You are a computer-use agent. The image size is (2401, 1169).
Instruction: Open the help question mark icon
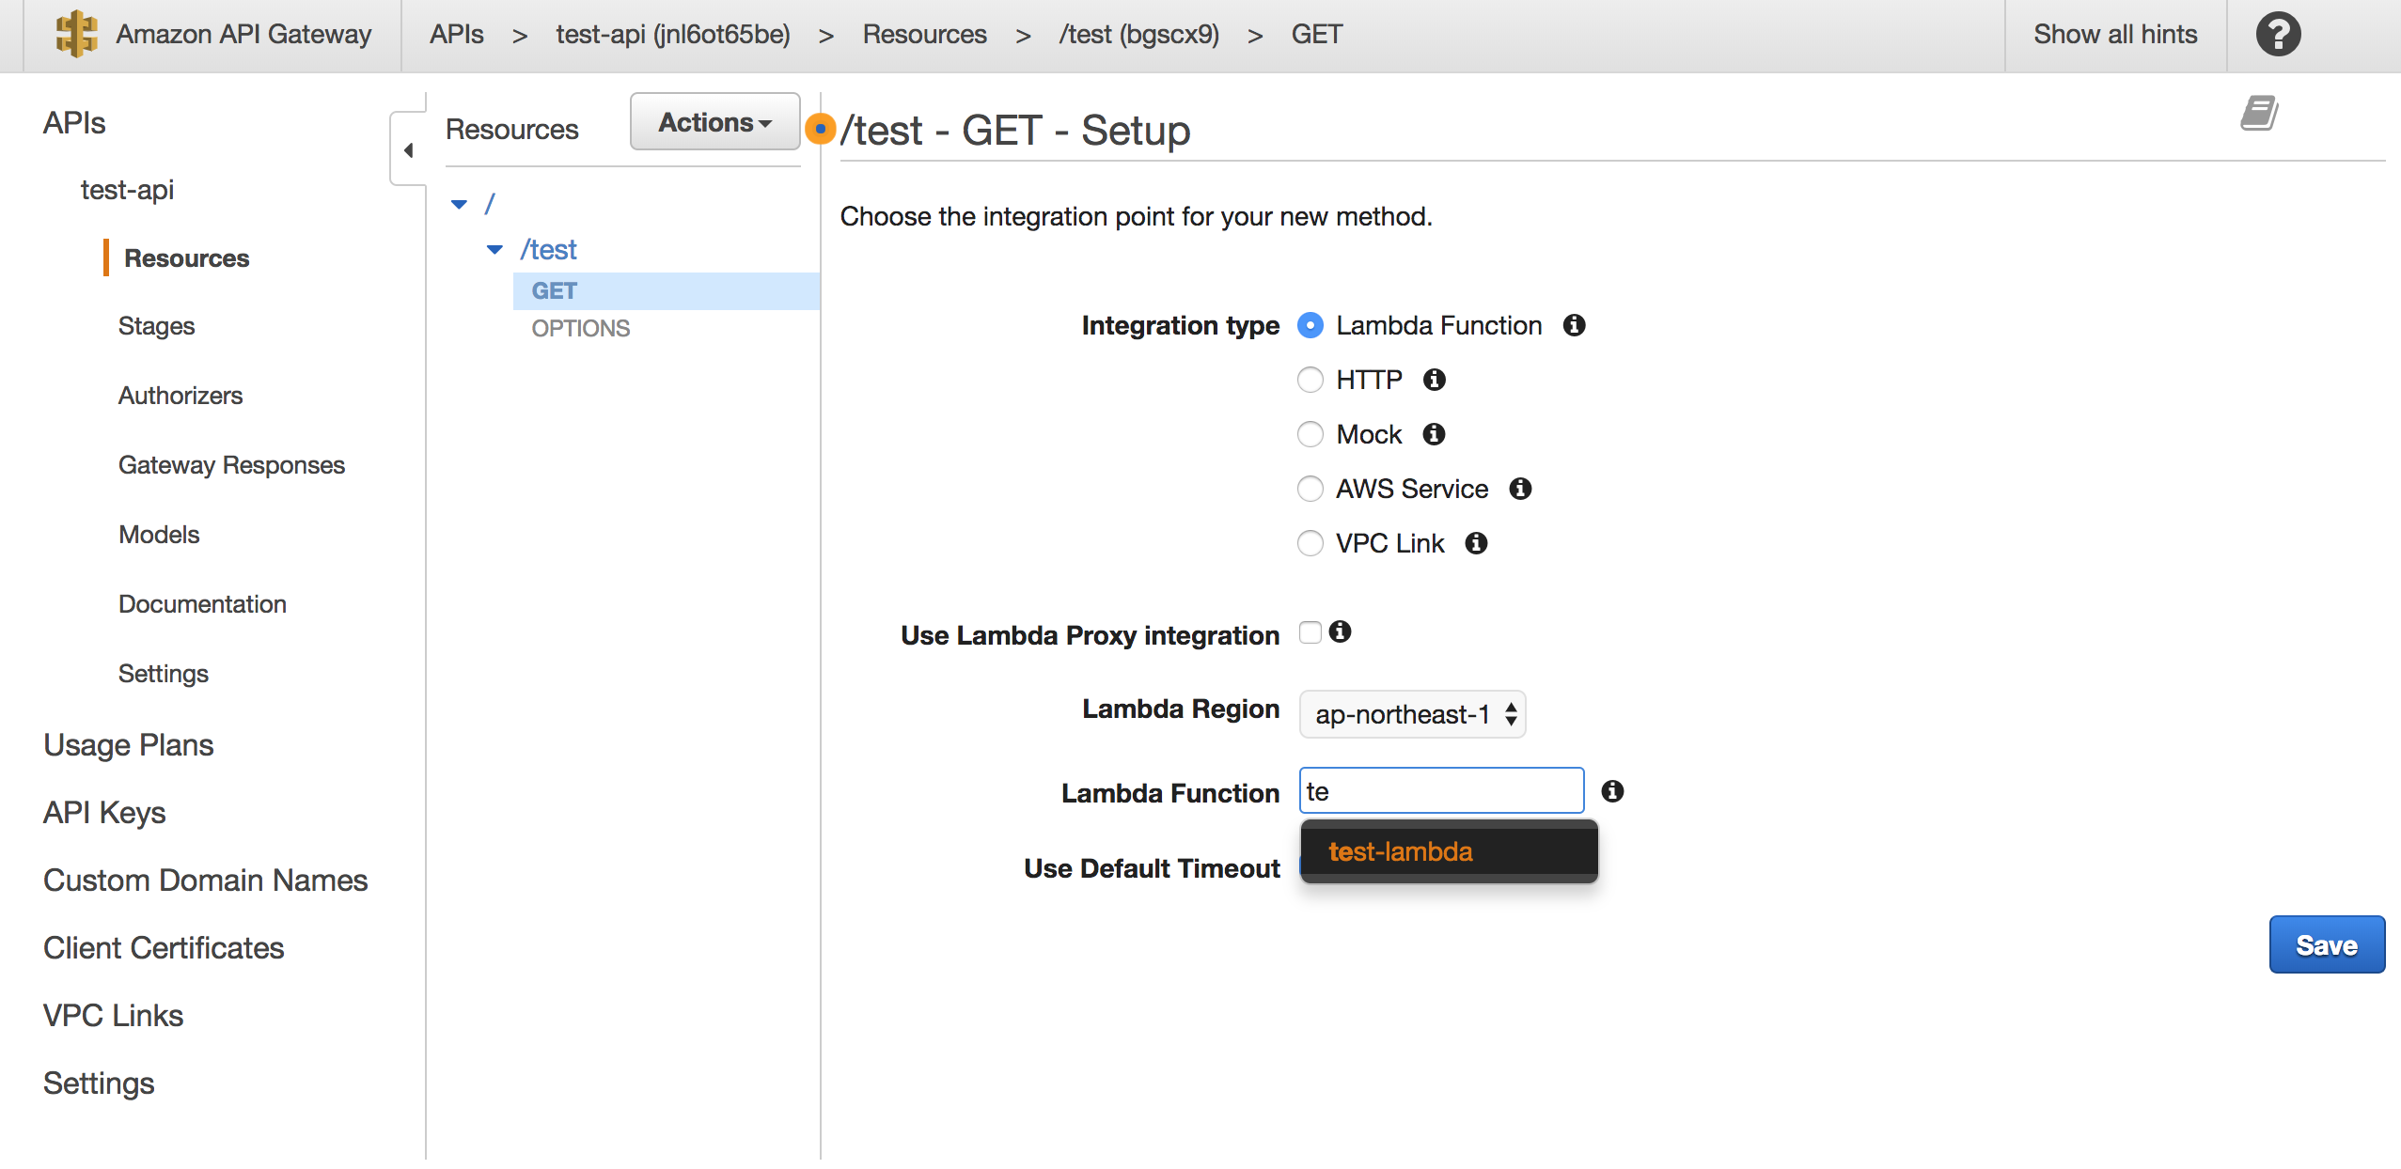[2277, 34]
